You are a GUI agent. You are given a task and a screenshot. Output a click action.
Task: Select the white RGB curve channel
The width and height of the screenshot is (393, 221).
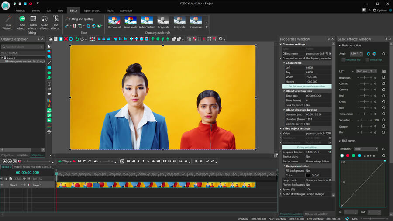[342, 155]
